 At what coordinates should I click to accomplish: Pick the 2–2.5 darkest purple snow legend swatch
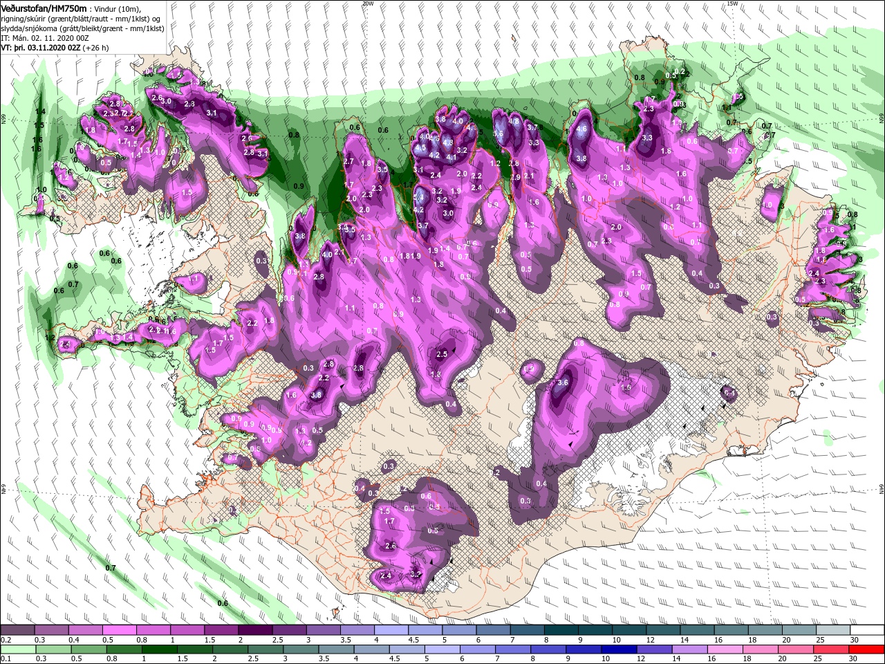pyautogui.click(x=254, y=630)
